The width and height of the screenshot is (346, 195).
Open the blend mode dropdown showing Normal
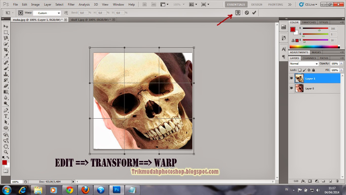304,64
